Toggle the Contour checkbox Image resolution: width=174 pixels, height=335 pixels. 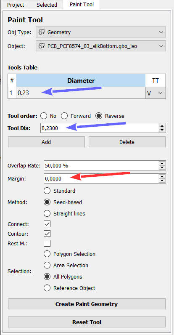coord(47,234)
